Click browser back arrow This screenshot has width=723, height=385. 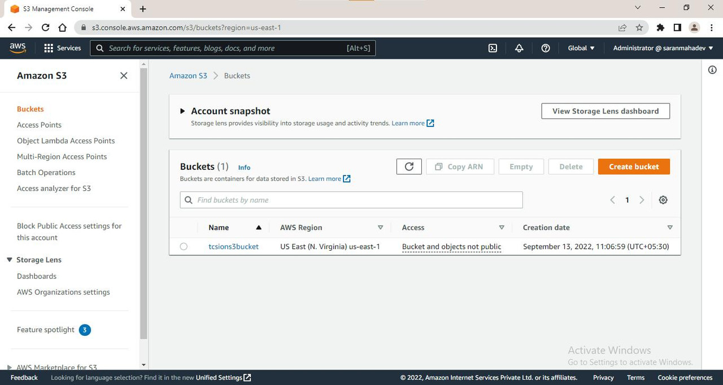(11, 27)
